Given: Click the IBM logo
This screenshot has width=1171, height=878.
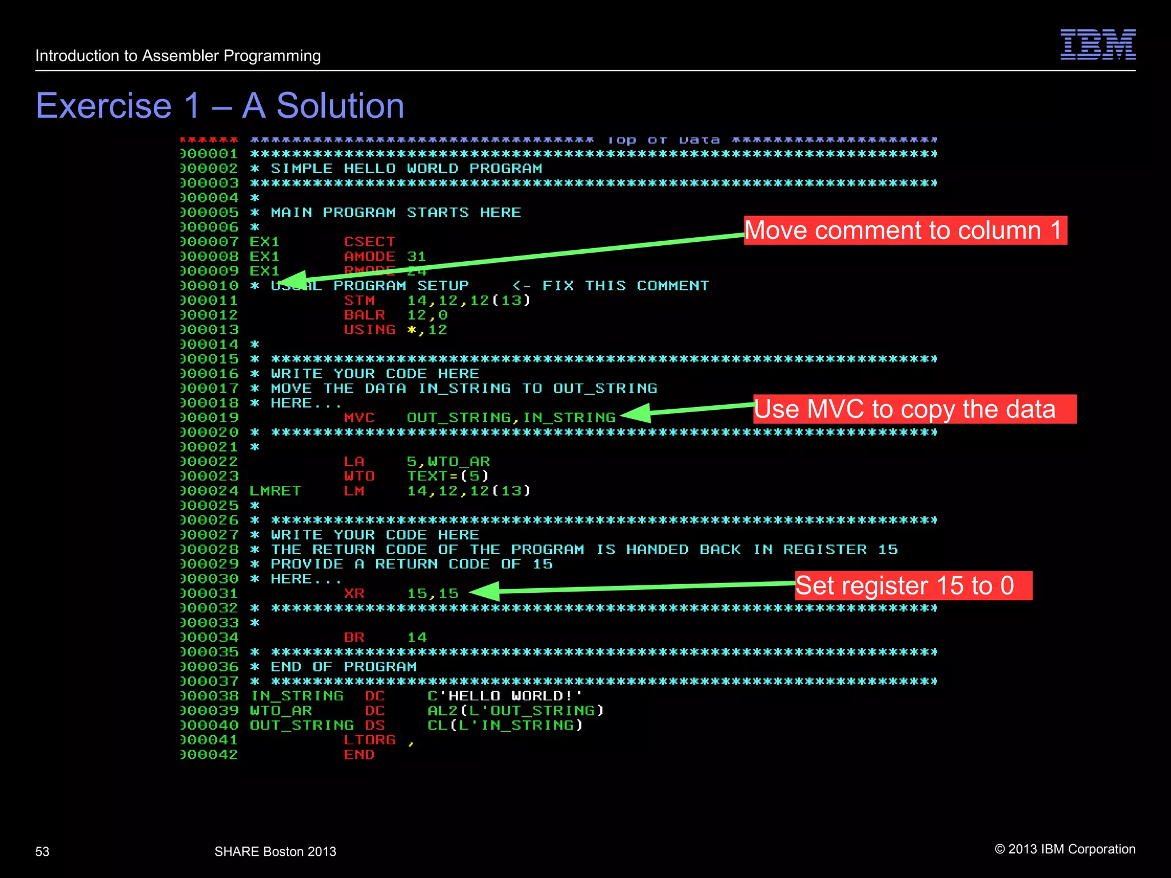Looking at the screenshot, I should pos(1098,44).
